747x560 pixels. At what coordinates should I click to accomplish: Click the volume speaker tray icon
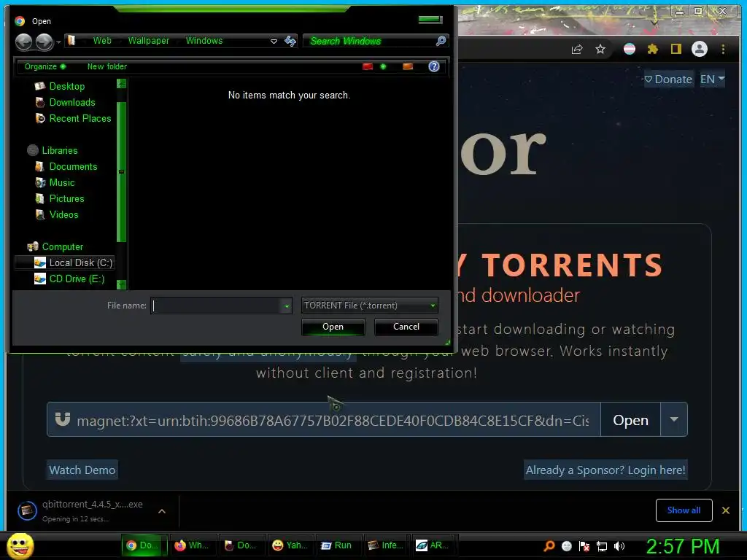click(619, 546)
